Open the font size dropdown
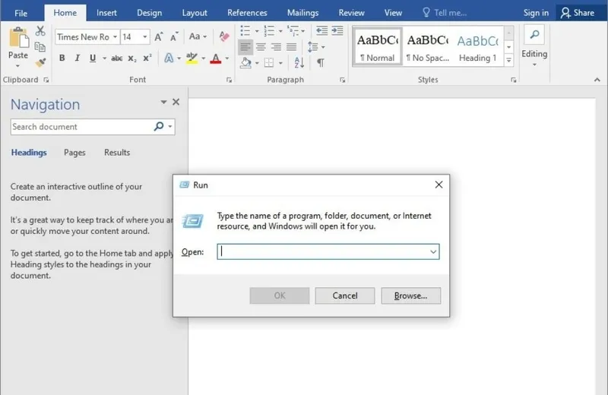This screenshot has width=608, height=395. [144, 36]
